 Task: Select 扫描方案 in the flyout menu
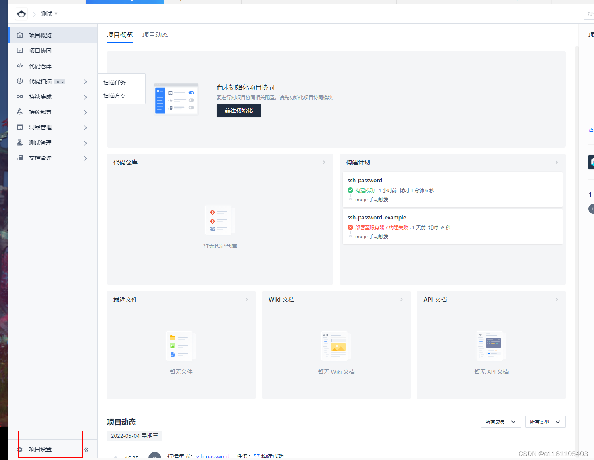(x=115, y=96)
